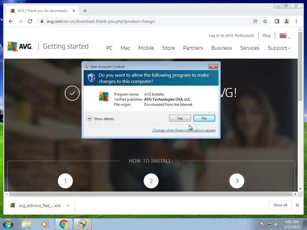Open the Windows Start button

click(x=8, y=224)
